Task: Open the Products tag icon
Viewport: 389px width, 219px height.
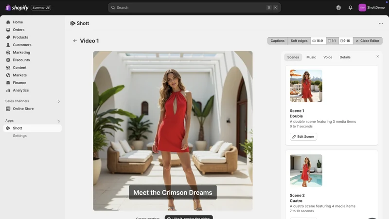Action: (8, 37)
